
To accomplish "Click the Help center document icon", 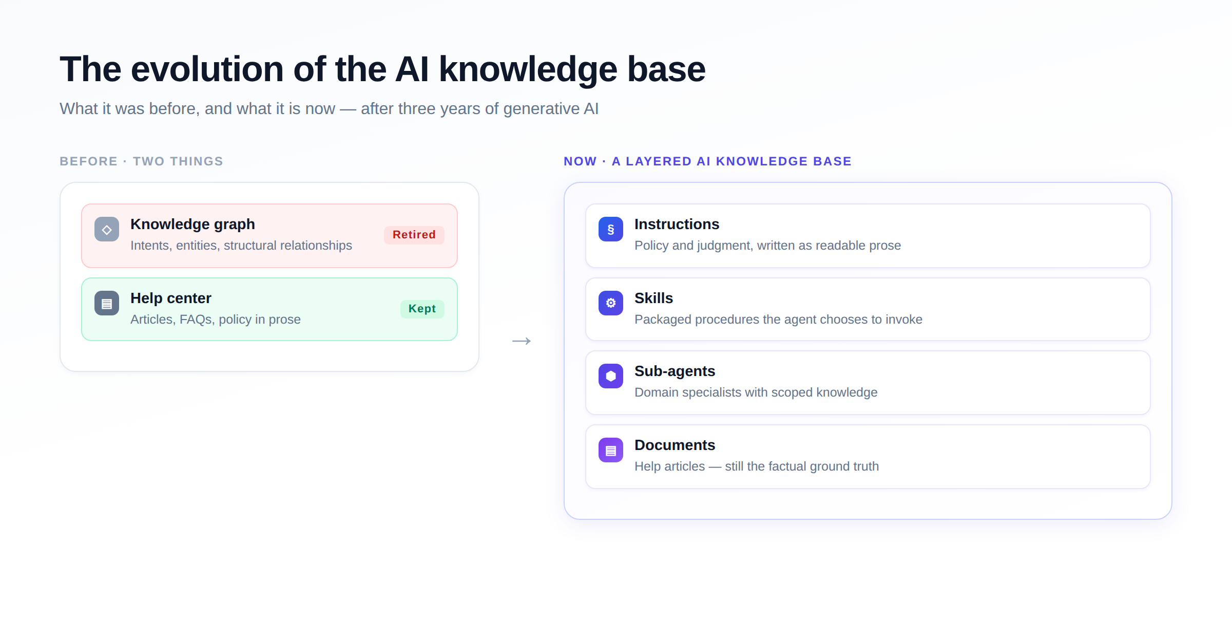I will pyautogui.click(x=107, y=303).
